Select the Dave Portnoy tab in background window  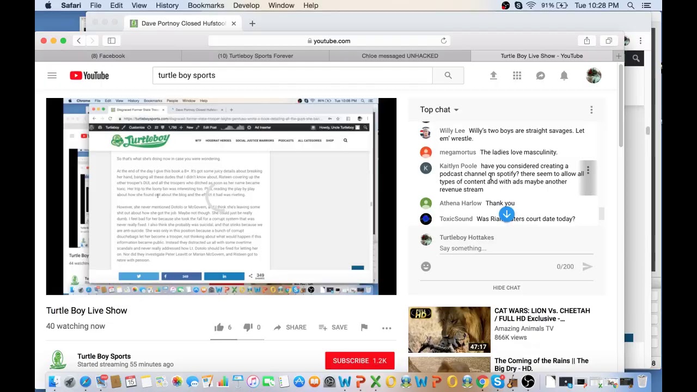[183, 23]
